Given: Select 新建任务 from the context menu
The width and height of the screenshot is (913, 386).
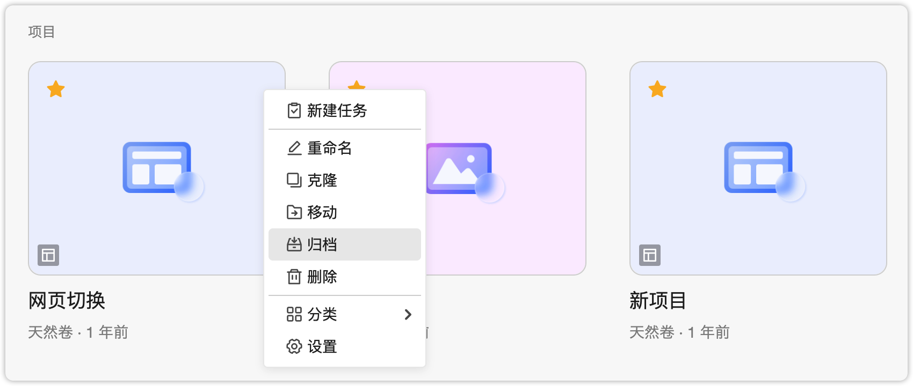Looking at the screenshot, I should tap(337, 110).
